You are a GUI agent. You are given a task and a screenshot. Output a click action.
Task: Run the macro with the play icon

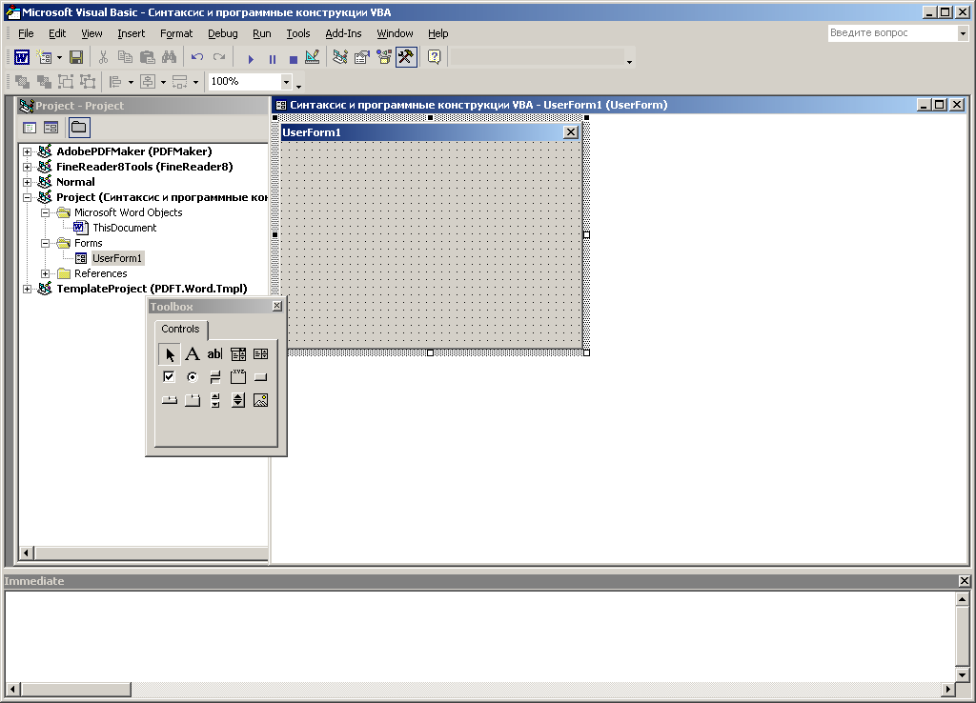251,59
